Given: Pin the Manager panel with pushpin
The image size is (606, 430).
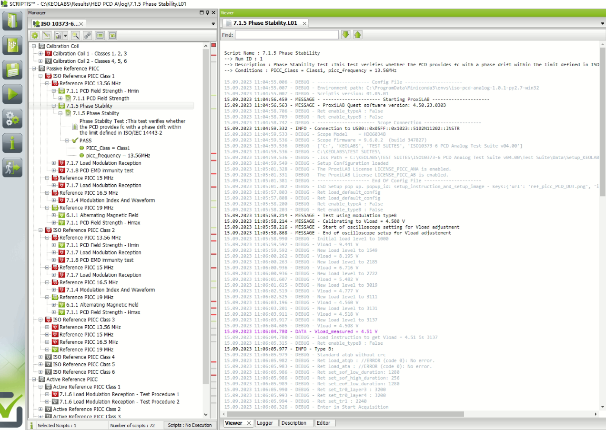Looking at the screenshot, I should click(x=207, y=13).
